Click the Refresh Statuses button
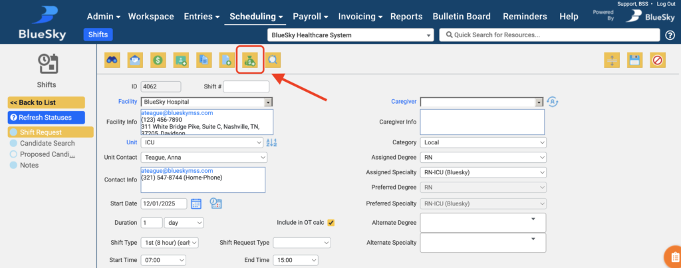 (46, 117)
